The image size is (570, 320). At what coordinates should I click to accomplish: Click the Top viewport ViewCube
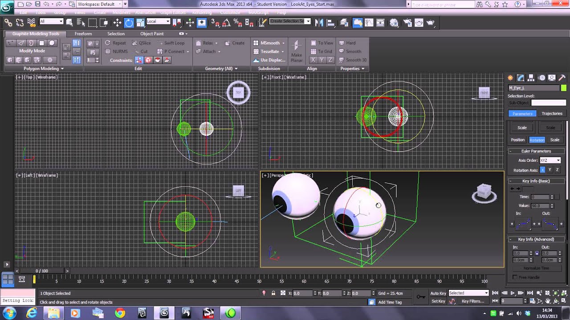238,92
